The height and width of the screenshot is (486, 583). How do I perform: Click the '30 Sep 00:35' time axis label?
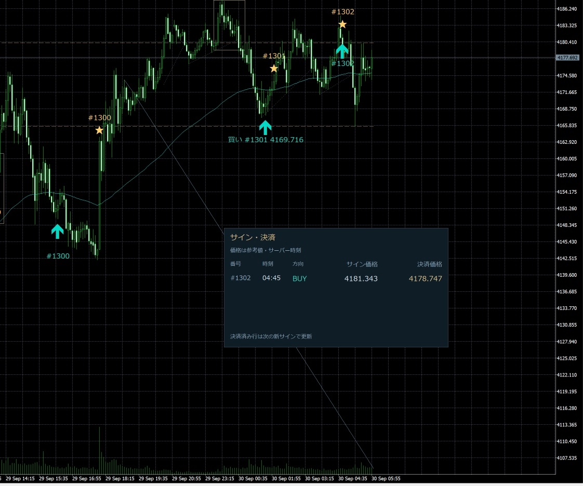pyautogui.click(x=253, y=479)
